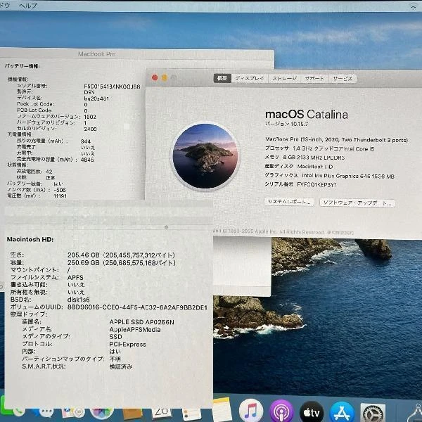The width and height of the screenshot is (422, 422).
Task: Click BSD name disk1s6
Action: 78,300
